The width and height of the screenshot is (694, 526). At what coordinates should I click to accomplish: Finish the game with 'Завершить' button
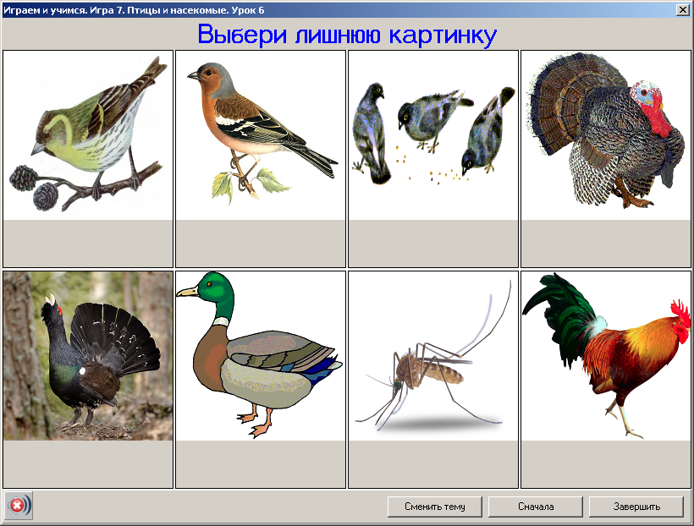coord(636,507)
